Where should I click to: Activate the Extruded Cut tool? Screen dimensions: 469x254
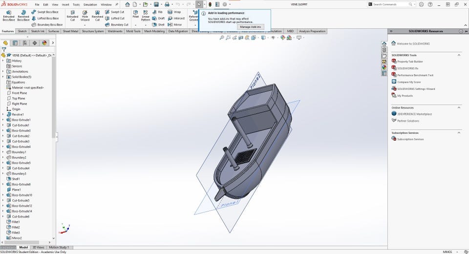pyautogui.click(x=72, y=16)
